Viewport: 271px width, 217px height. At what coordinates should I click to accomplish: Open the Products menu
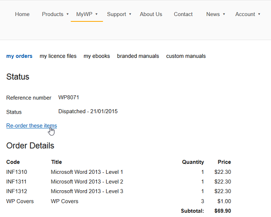(53, 14)
